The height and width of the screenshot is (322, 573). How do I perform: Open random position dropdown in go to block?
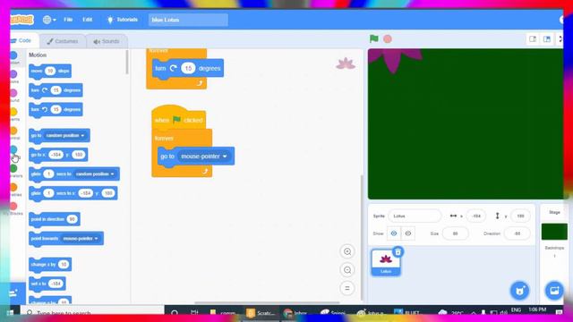click(65, 135)
